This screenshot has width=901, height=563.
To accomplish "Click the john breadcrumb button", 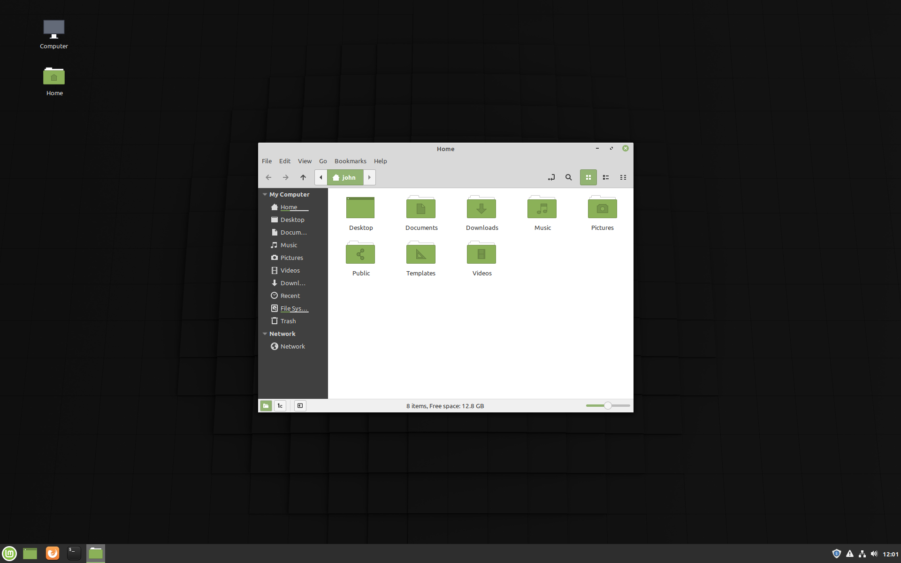I will [x=345, y=177].
